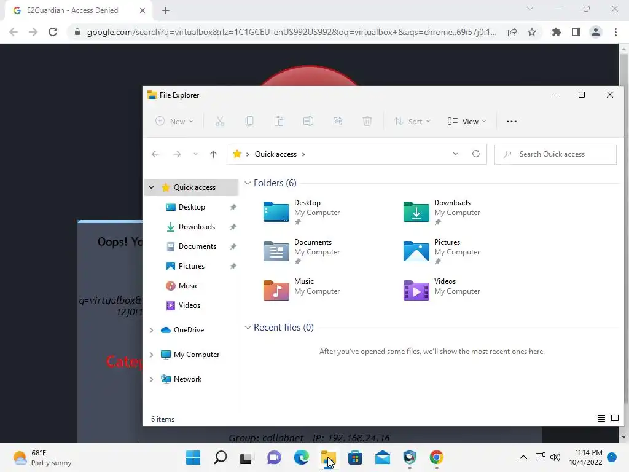Open Task View from taskbar
The image size is (629, 472).
click(x=246, y=457)
